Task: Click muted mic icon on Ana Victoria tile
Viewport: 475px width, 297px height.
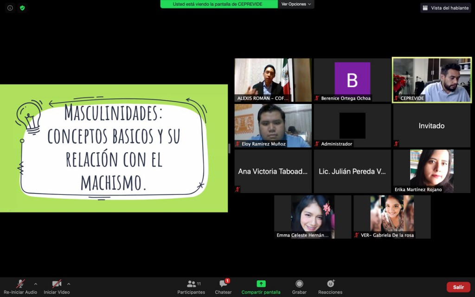Action: [237, 189]
